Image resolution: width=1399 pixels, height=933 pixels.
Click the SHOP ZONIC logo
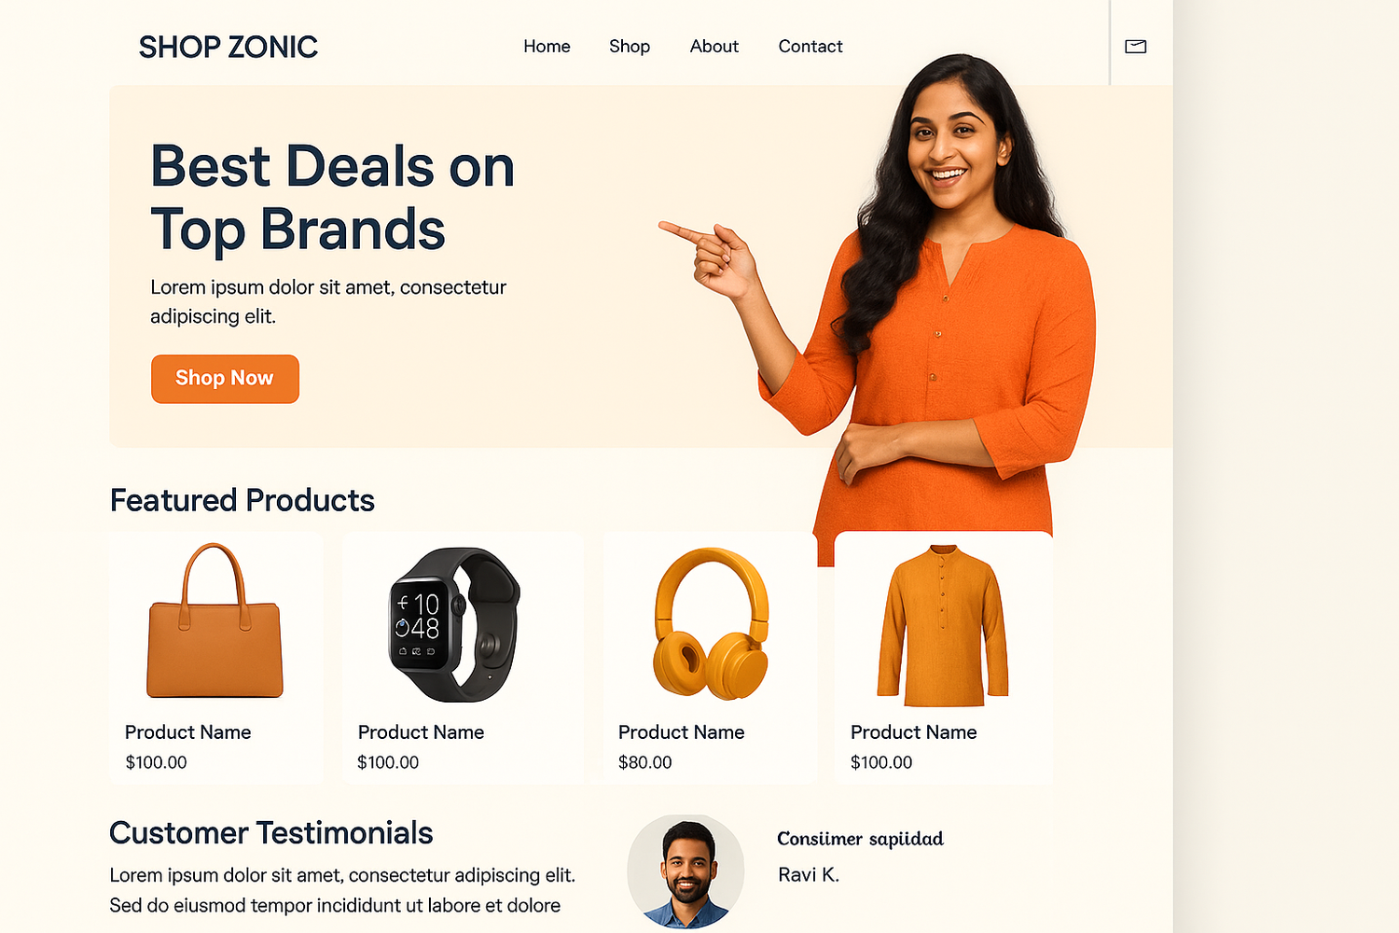pos(229,47)
